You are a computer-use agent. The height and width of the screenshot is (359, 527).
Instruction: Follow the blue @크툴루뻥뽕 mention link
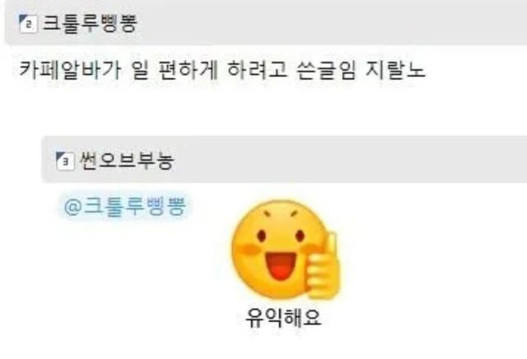click(x=124, y=206)
